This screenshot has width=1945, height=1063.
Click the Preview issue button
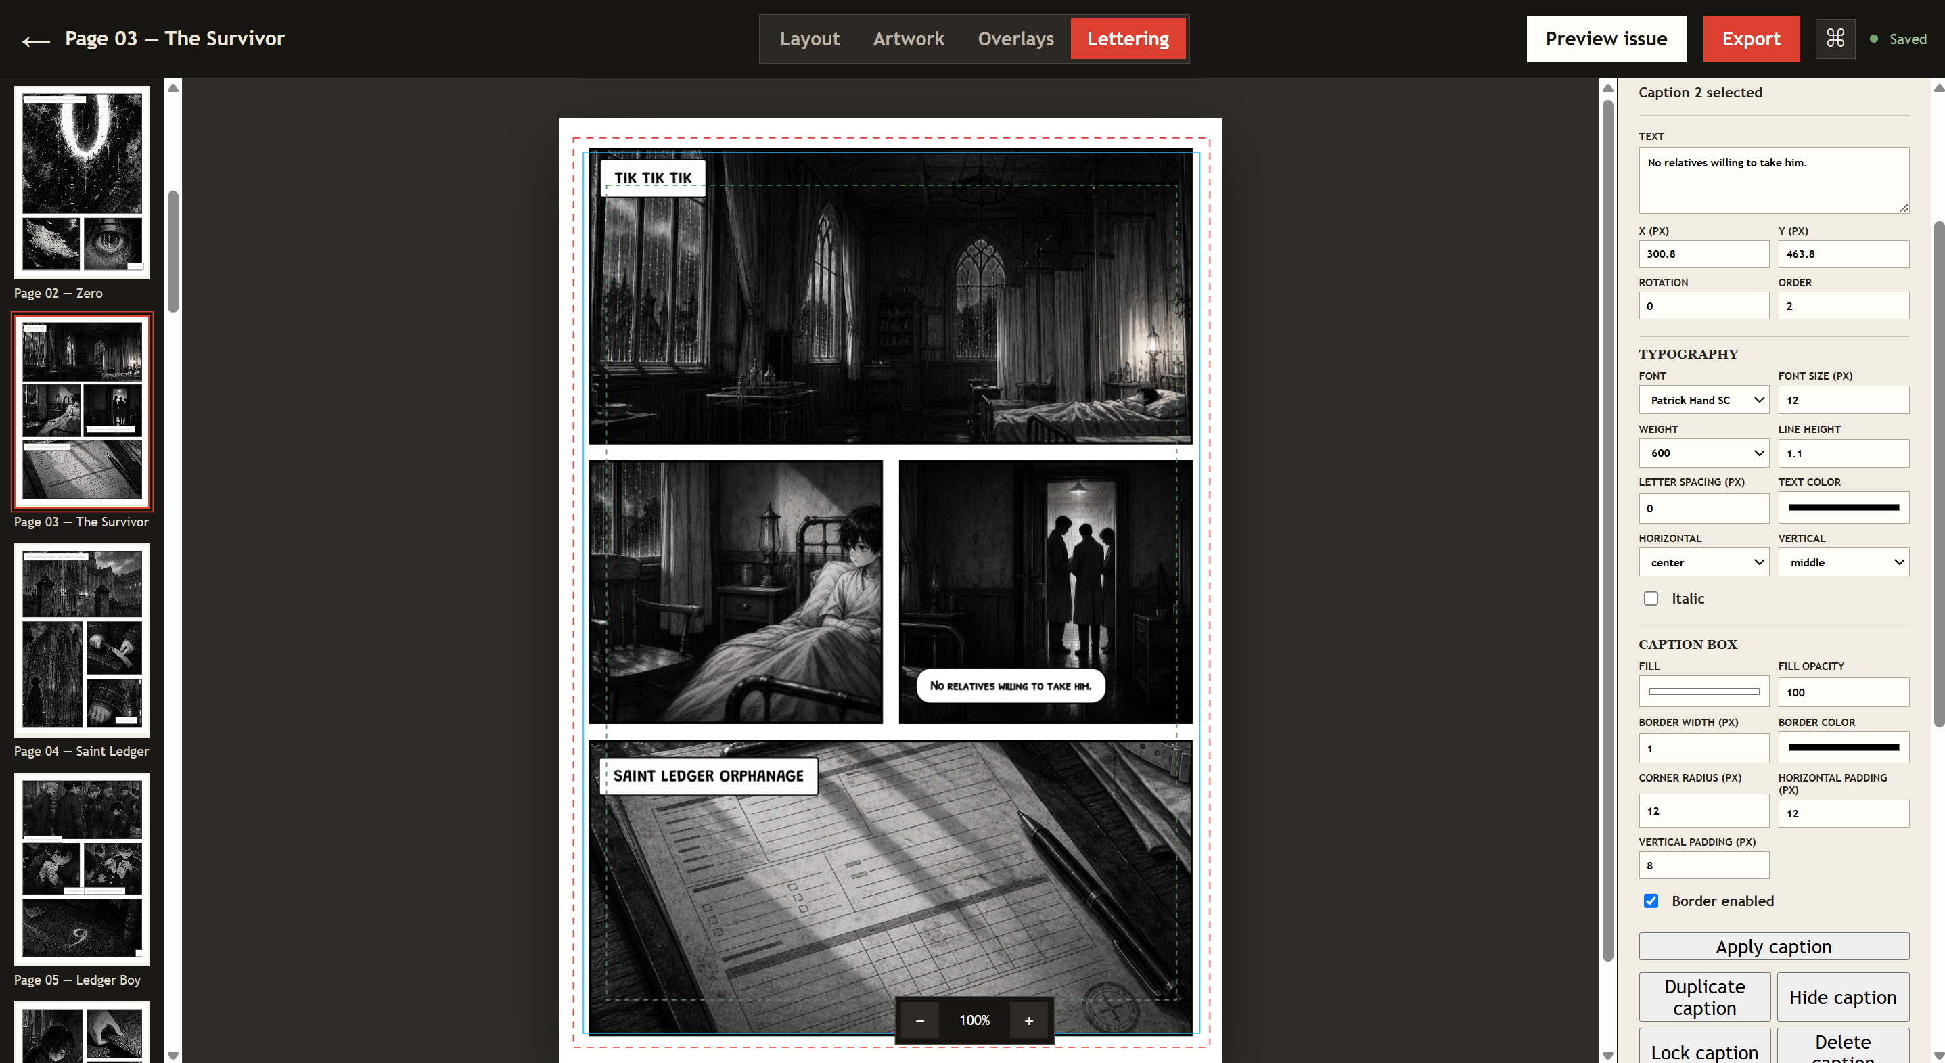(x=1606, y=39)
